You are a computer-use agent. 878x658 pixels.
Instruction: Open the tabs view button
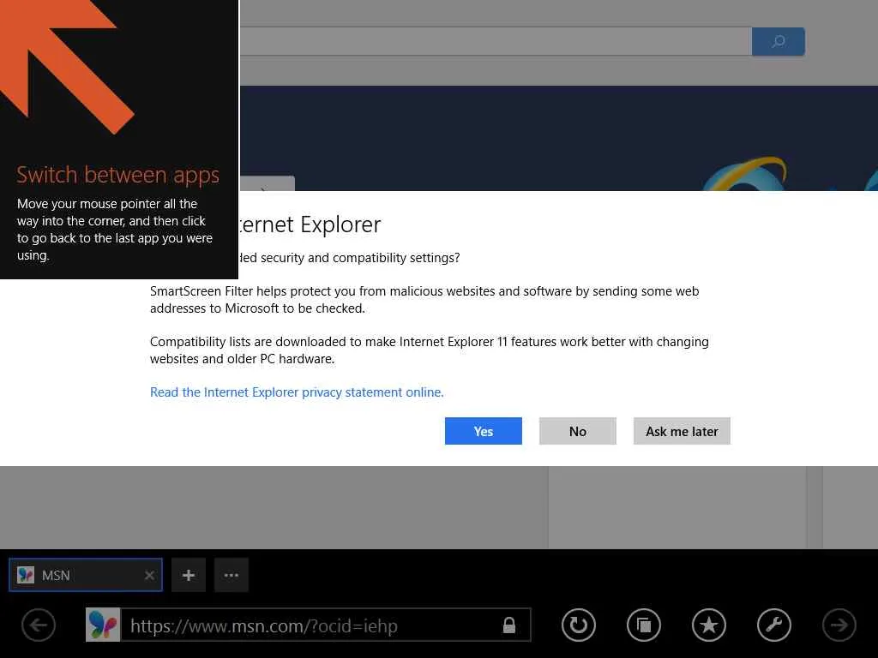644,625
